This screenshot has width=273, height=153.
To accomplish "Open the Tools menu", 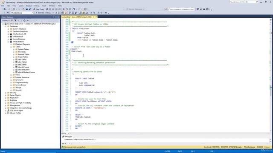I will (44, 6).
